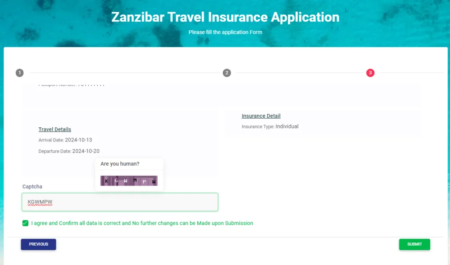This screenshot has width=450, height=265.
Task: Click the Travel Details heading
Action: 55,129
